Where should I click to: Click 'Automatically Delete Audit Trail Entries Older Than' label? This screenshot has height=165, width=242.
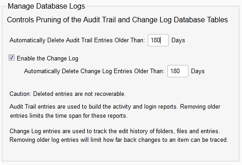77,40
